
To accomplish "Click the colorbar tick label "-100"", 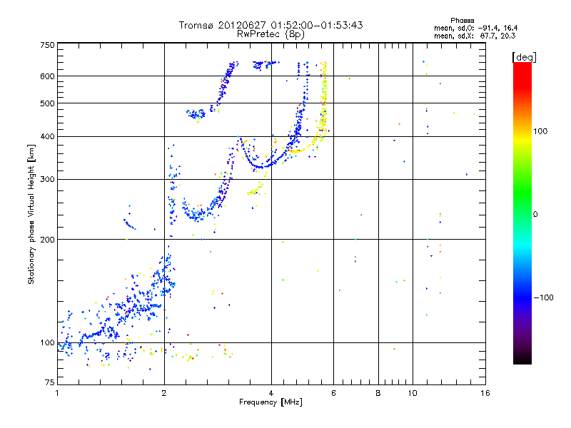I will pos(543,297).
